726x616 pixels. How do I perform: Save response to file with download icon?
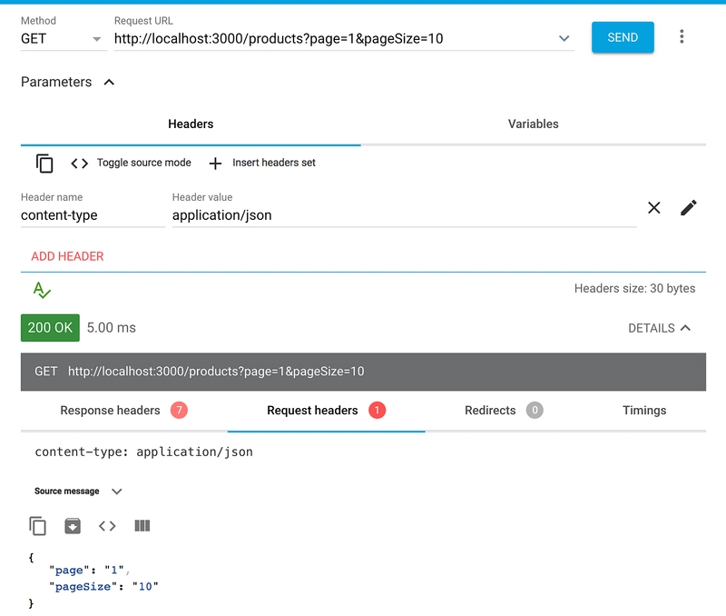point(73,526)
